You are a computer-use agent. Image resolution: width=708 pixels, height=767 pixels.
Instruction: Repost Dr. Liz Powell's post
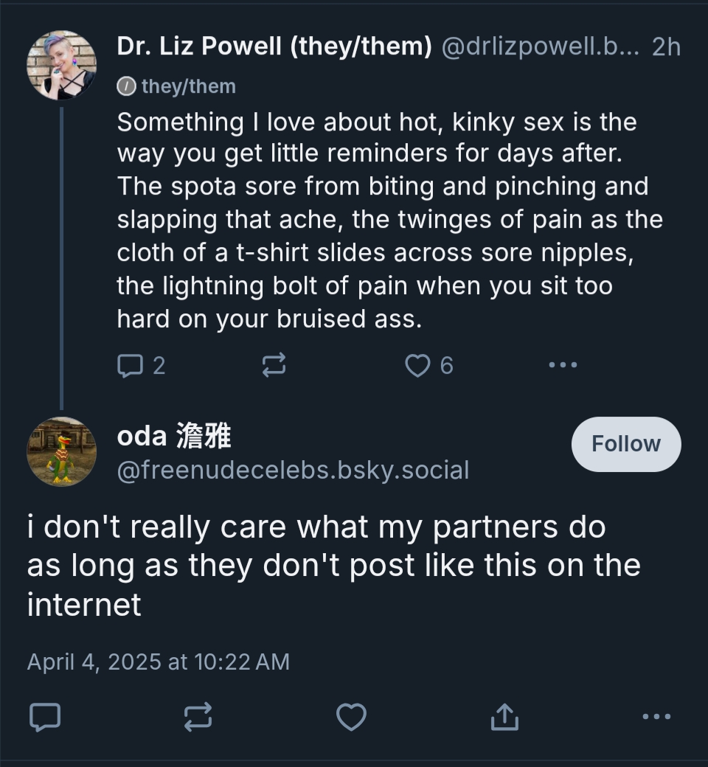coord(274,365)
